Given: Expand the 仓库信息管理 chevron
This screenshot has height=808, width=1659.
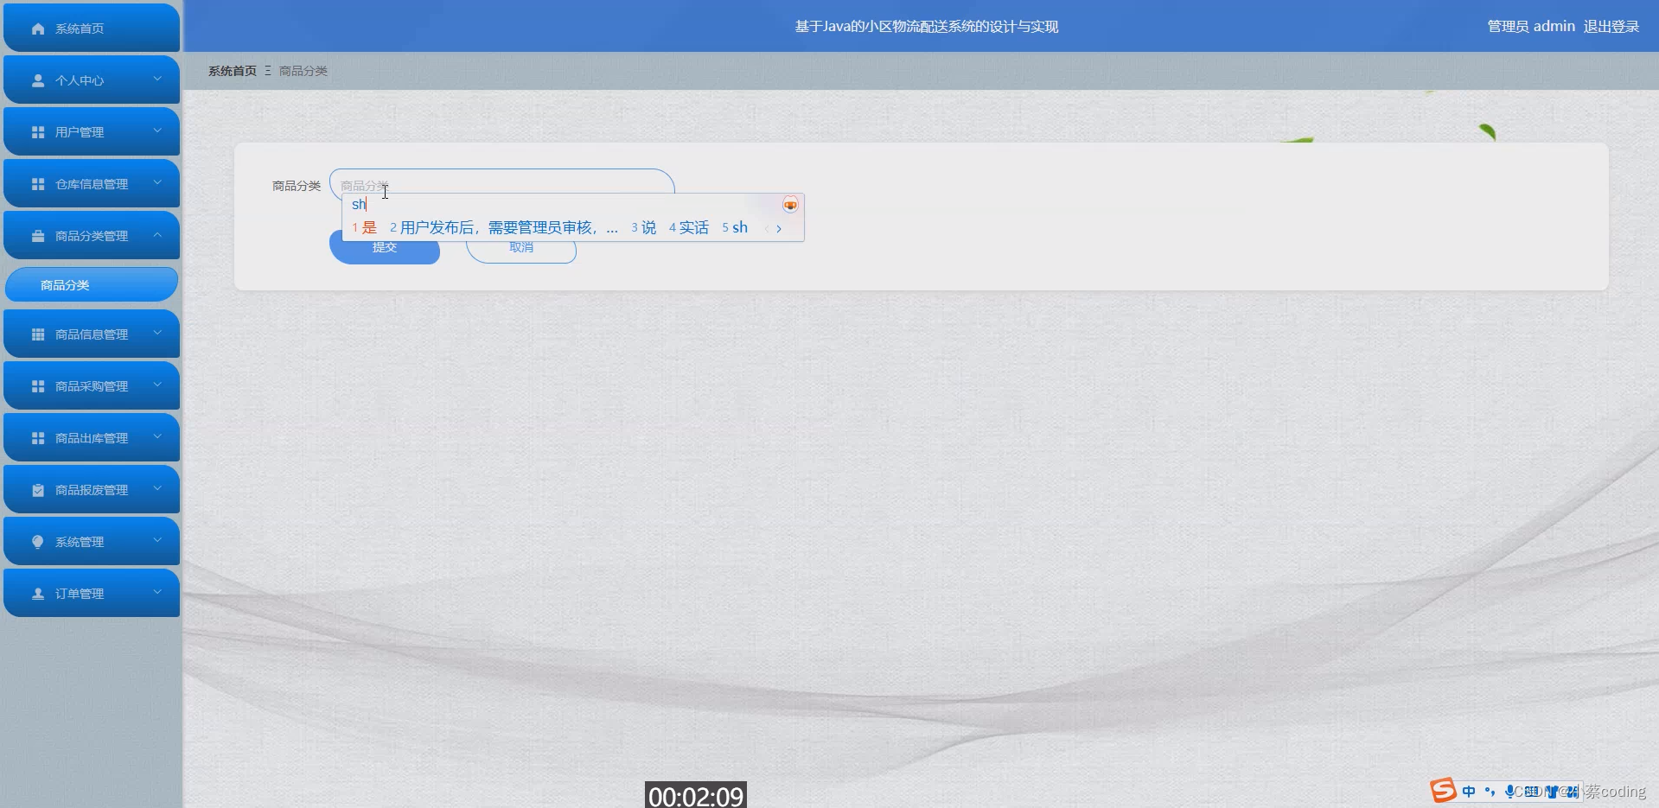Looking at the screenshot, I should (x=157, y=182).
